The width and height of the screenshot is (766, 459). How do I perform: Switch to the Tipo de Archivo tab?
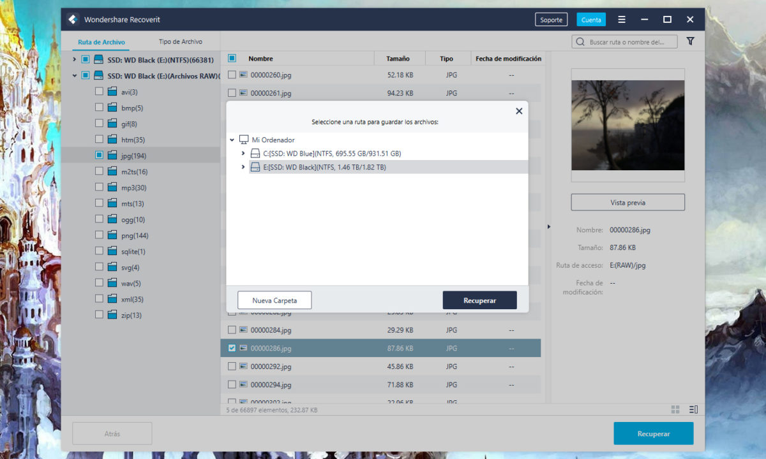point(180,42)
